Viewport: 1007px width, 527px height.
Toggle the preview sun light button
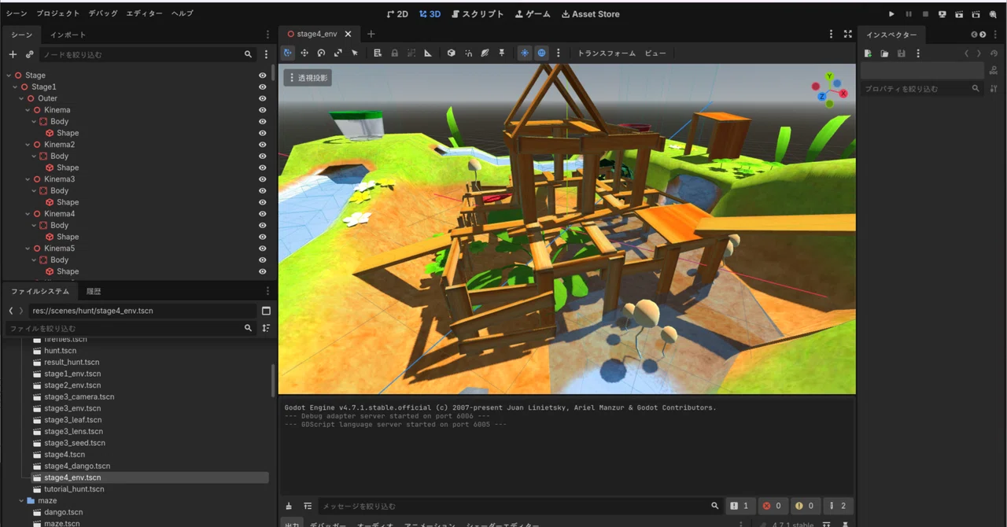[525, 53]
